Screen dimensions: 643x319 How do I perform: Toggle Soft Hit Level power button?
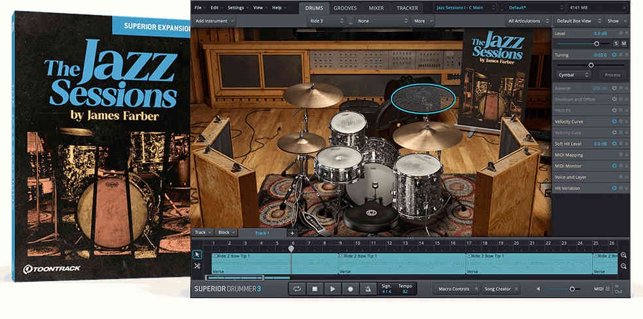click(x=614, y=144)
